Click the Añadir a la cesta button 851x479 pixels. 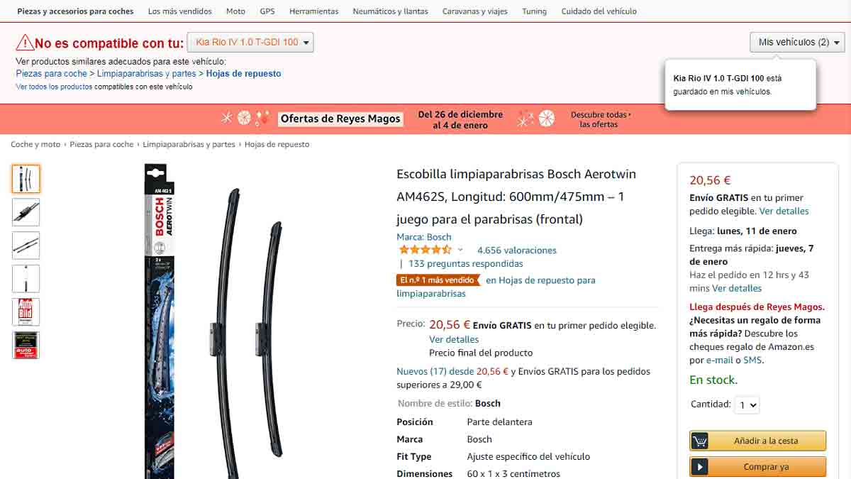757,441
